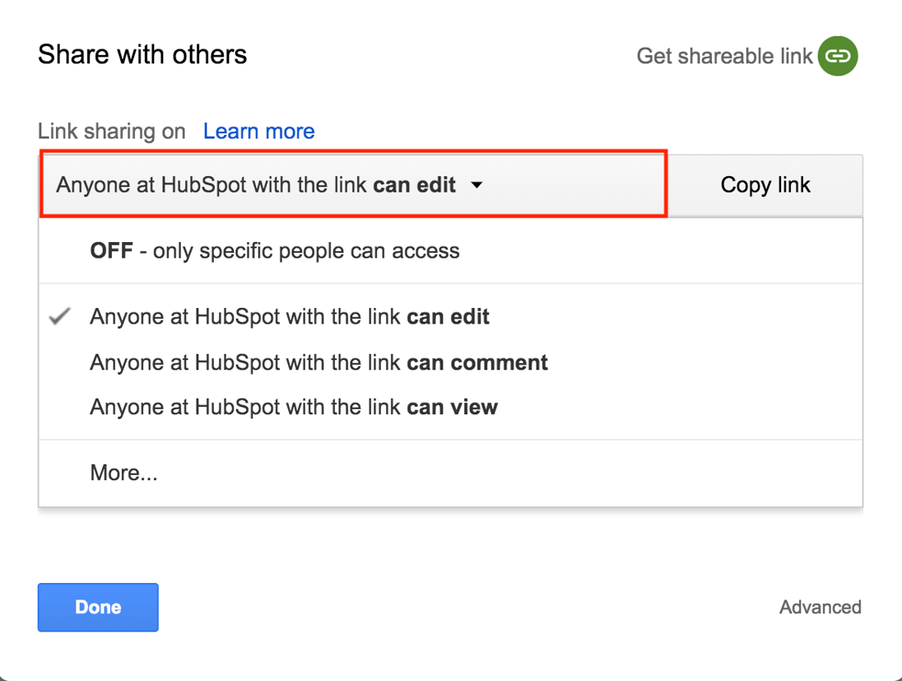
Task: Click the checkmark next to can edit
Action: 58,315
